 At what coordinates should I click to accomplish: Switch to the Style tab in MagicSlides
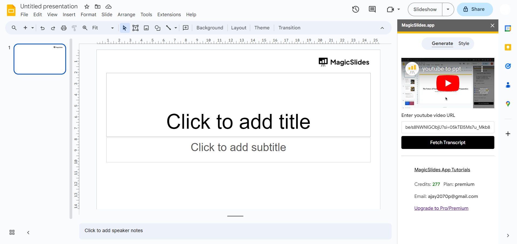464,43
